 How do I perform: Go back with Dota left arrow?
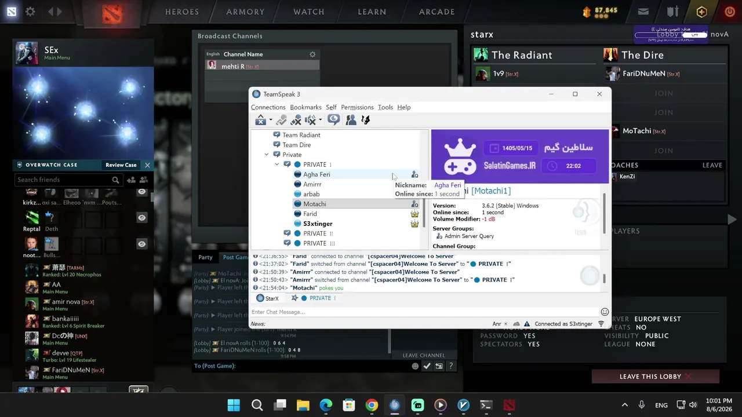[50, 12]
